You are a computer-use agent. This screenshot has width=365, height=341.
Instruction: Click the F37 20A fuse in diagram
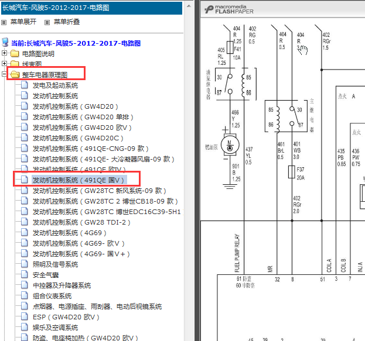coord(291,172)
